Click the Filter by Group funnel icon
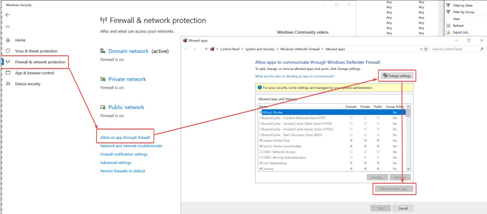The image size is (487, 214). click(x=448, y=12)
